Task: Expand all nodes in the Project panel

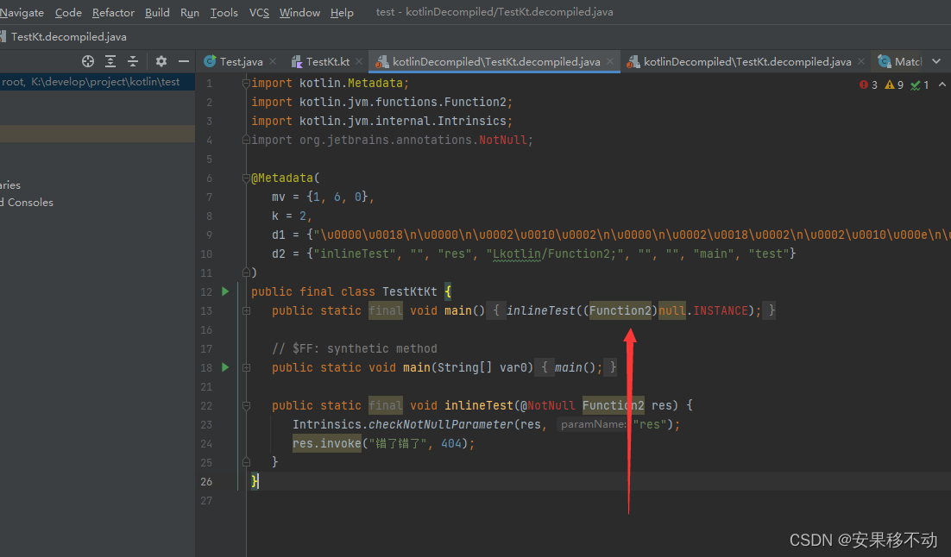Action: click(110, 60)
